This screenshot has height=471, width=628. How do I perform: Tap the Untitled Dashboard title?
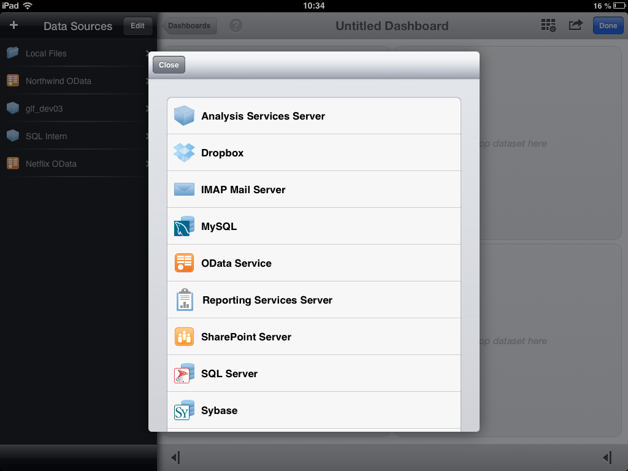tap(392, 26)
